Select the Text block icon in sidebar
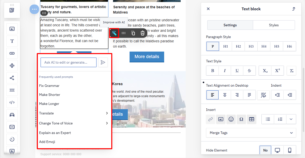This screenshot has height=158, width=305. (x=12, y=41)
